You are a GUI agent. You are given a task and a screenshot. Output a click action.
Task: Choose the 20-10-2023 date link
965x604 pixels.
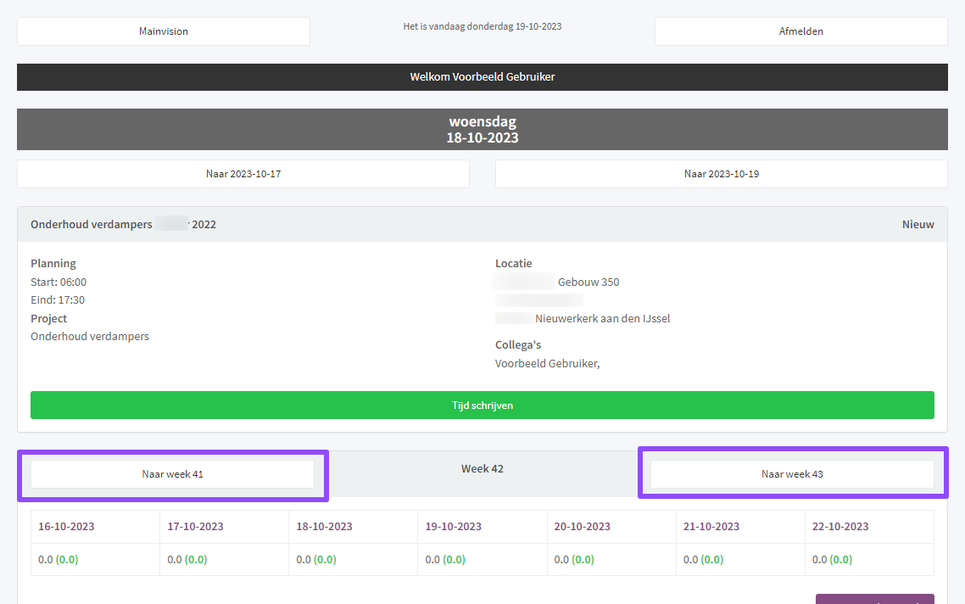(x=582, y=527)
